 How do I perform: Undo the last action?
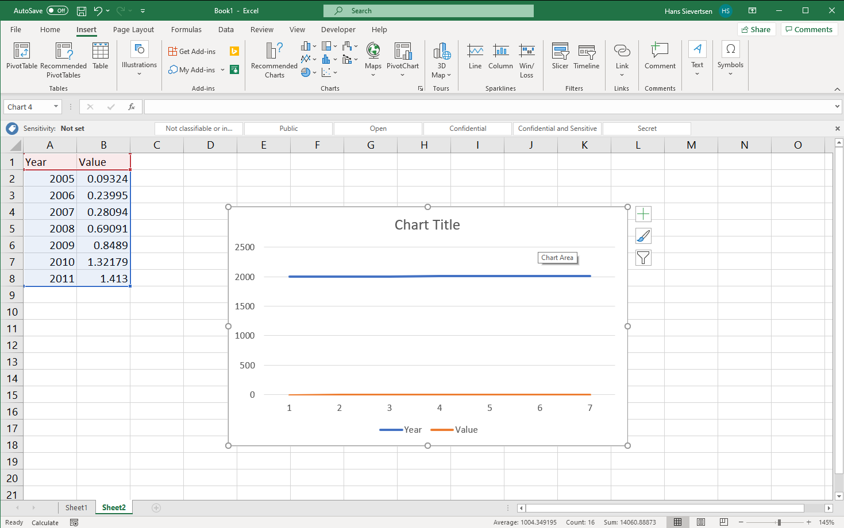point(98,11)
